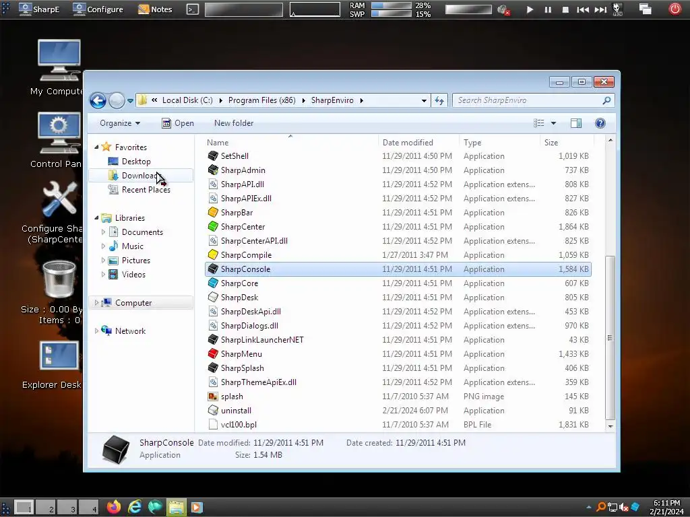Launch Firefox from the taskbar

[x=114, y=507]
